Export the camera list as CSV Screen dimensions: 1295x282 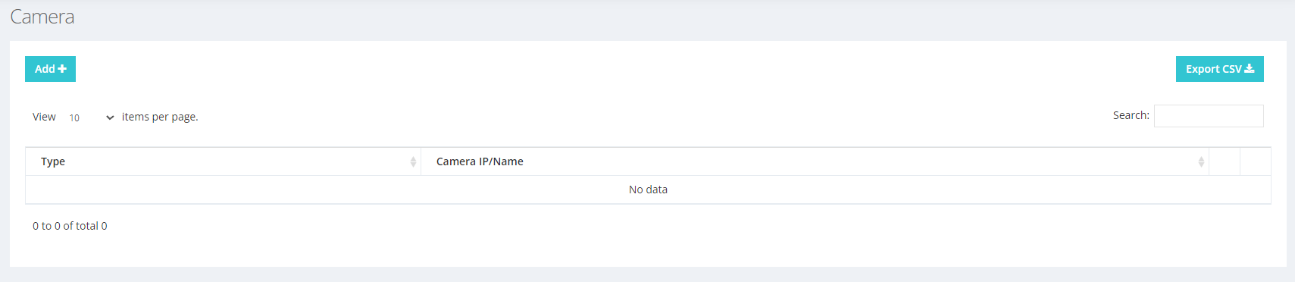pyautogui.click(x=1219, y=69)
